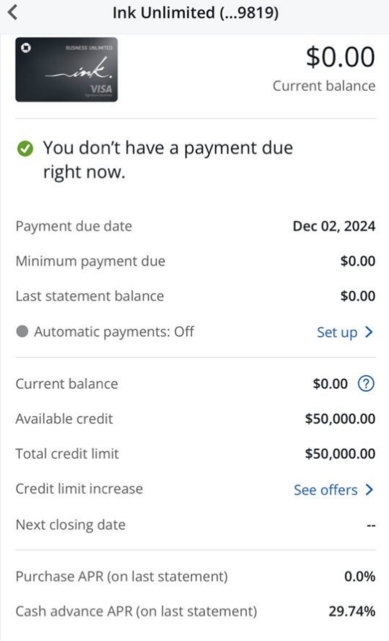This screenshot has height=641, width=389.
Task: Select the Payment due date row
Action: pyautogui.click(x=195, y=226)
